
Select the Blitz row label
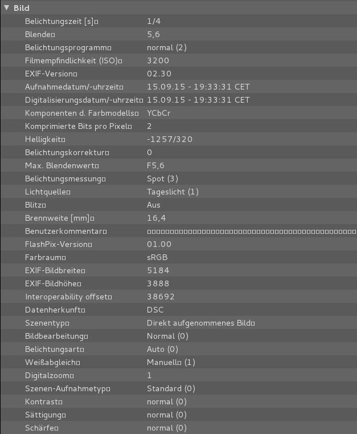coord(35,205)
